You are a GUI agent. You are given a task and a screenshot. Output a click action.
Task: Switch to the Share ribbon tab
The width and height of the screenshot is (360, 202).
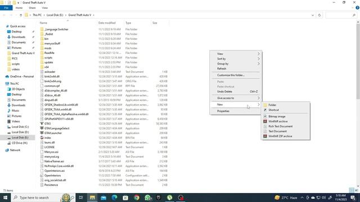pos(32,8)
